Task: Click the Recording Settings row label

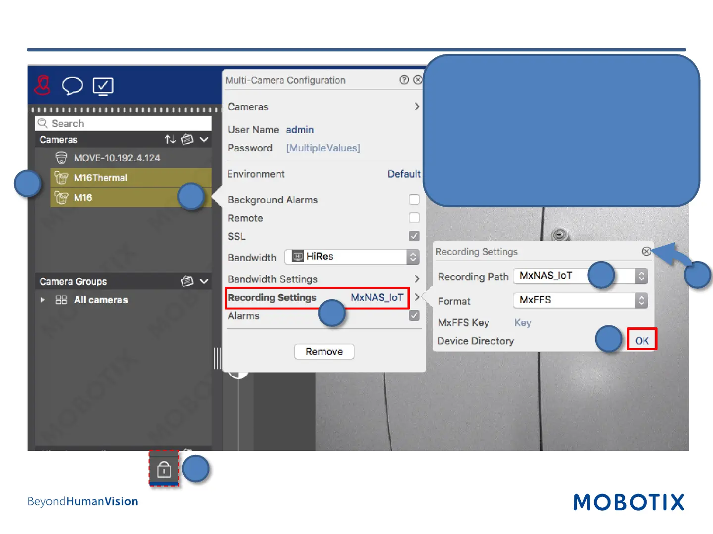Action: point(272,297)
